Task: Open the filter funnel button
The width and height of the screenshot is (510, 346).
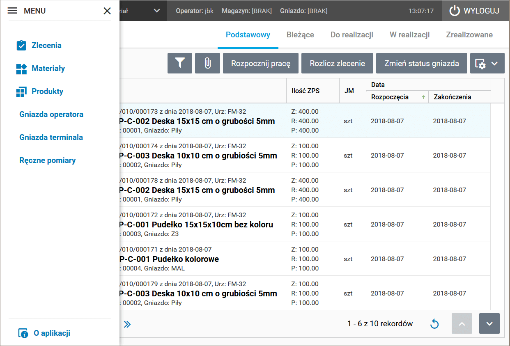Action: 180,63
